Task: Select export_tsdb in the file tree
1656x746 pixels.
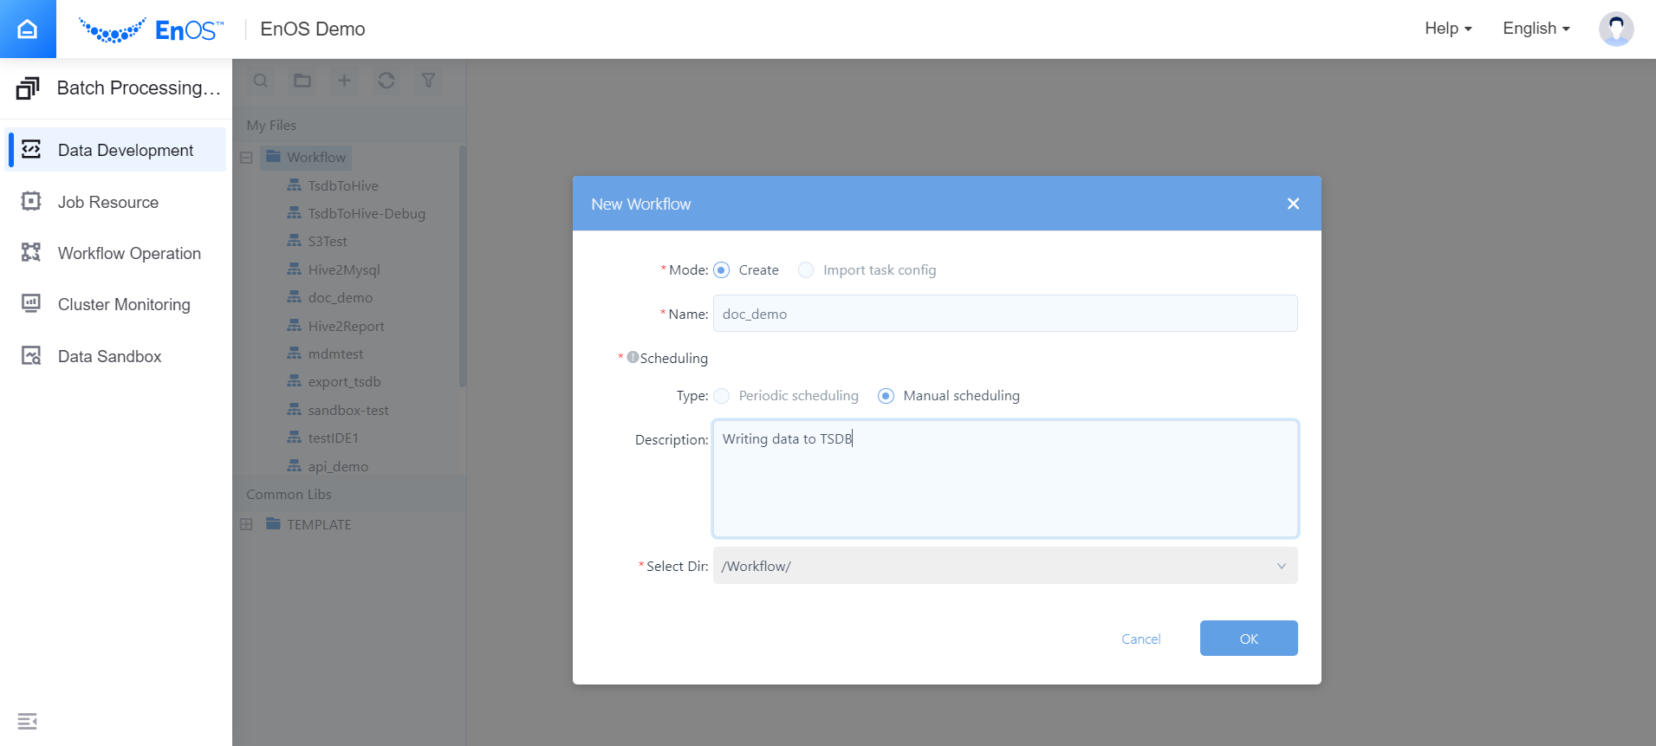Action: coord(344,381)
